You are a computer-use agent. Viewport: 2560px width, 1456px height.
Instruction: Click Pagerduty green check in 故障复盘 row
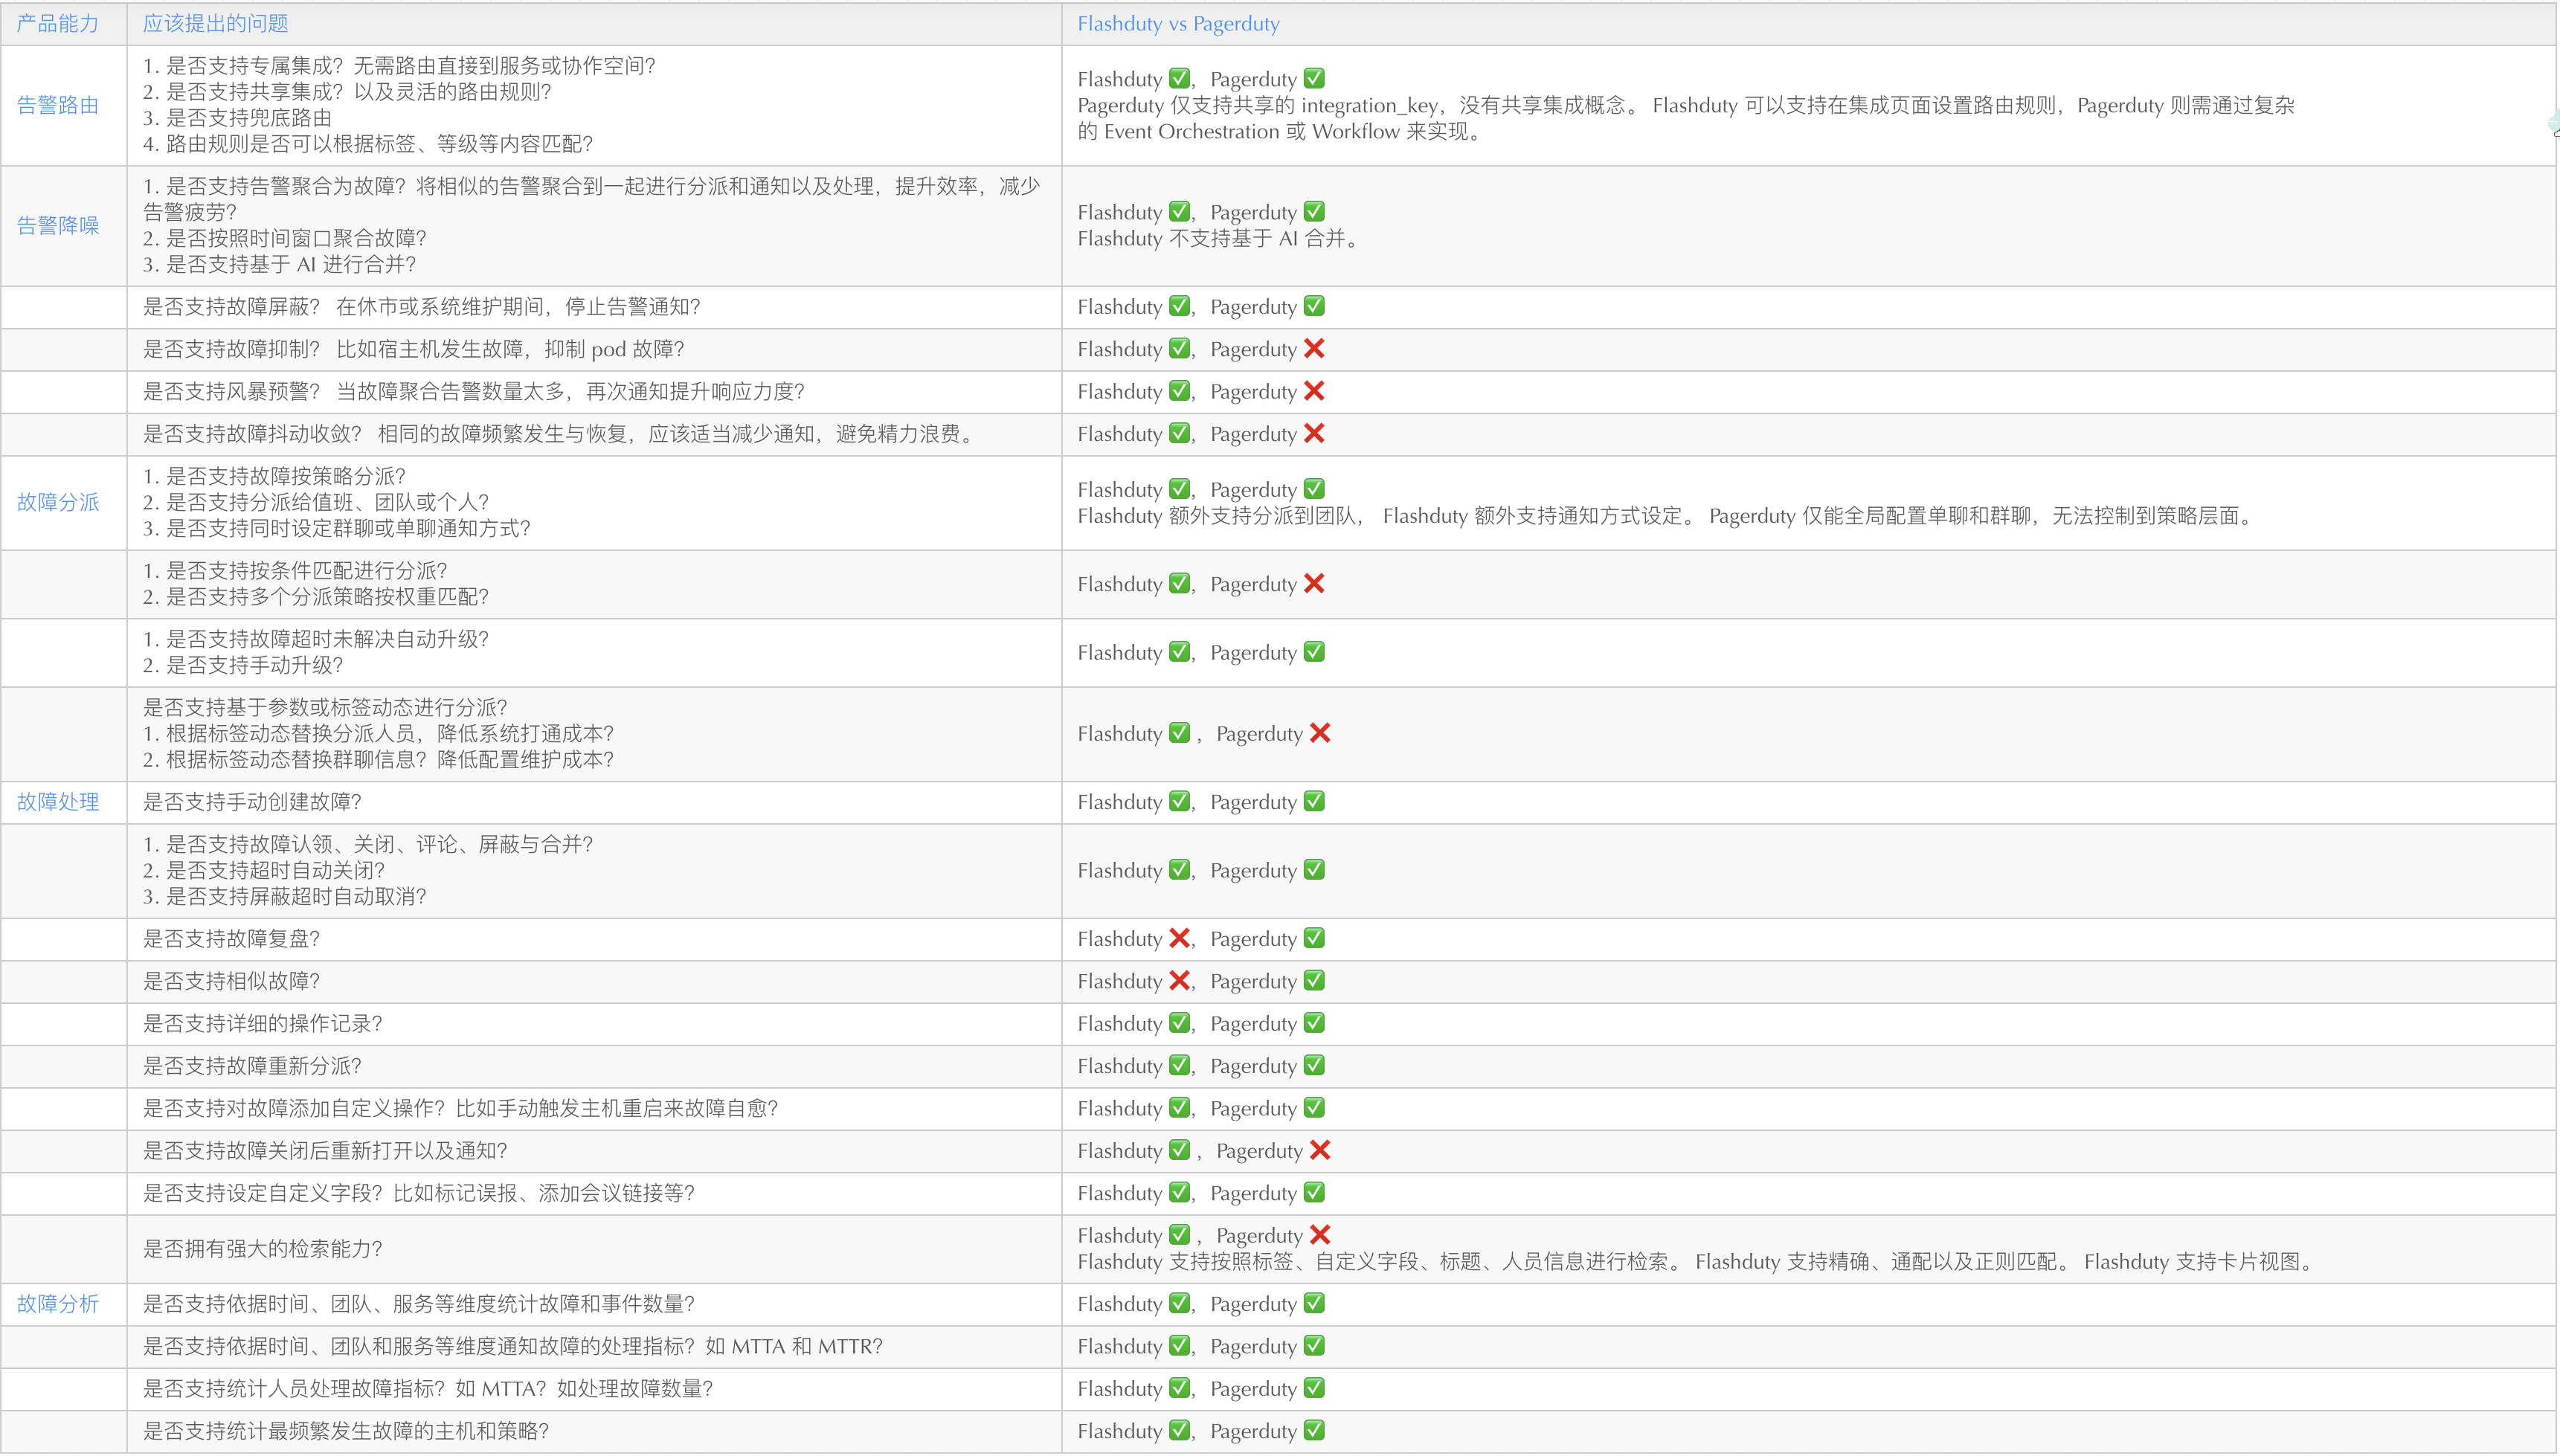point(1314,938)
